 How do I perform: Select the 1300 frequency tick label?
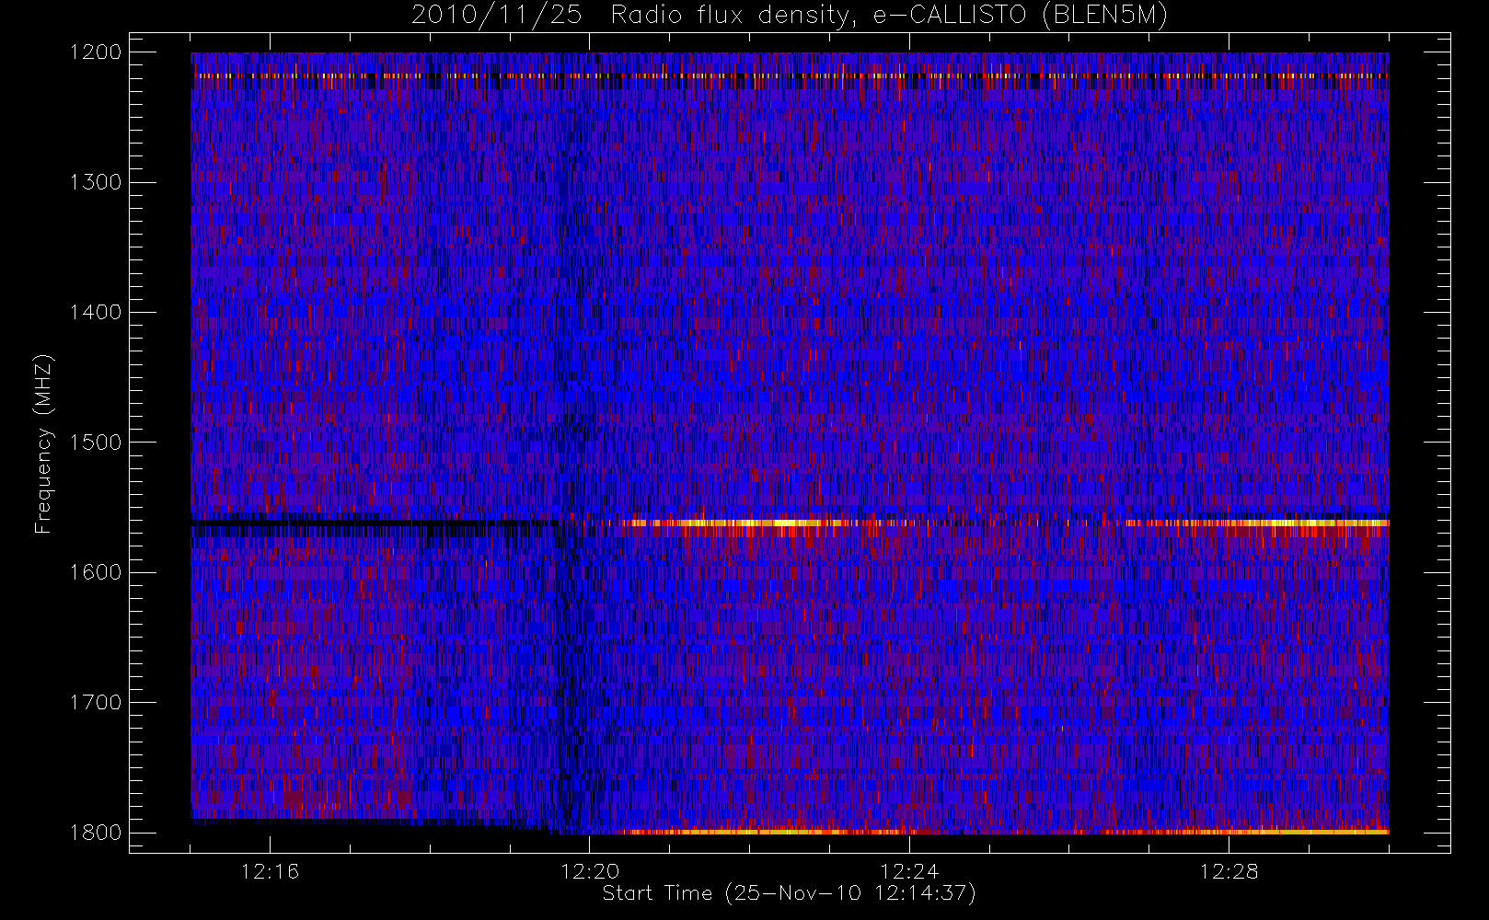(x=96, y=182)
